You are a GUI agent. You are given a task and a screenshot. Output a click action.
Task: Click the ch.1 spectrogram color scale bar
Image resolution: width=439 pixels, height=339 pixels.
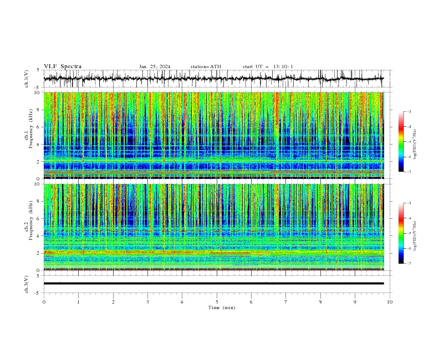point(401,142)
